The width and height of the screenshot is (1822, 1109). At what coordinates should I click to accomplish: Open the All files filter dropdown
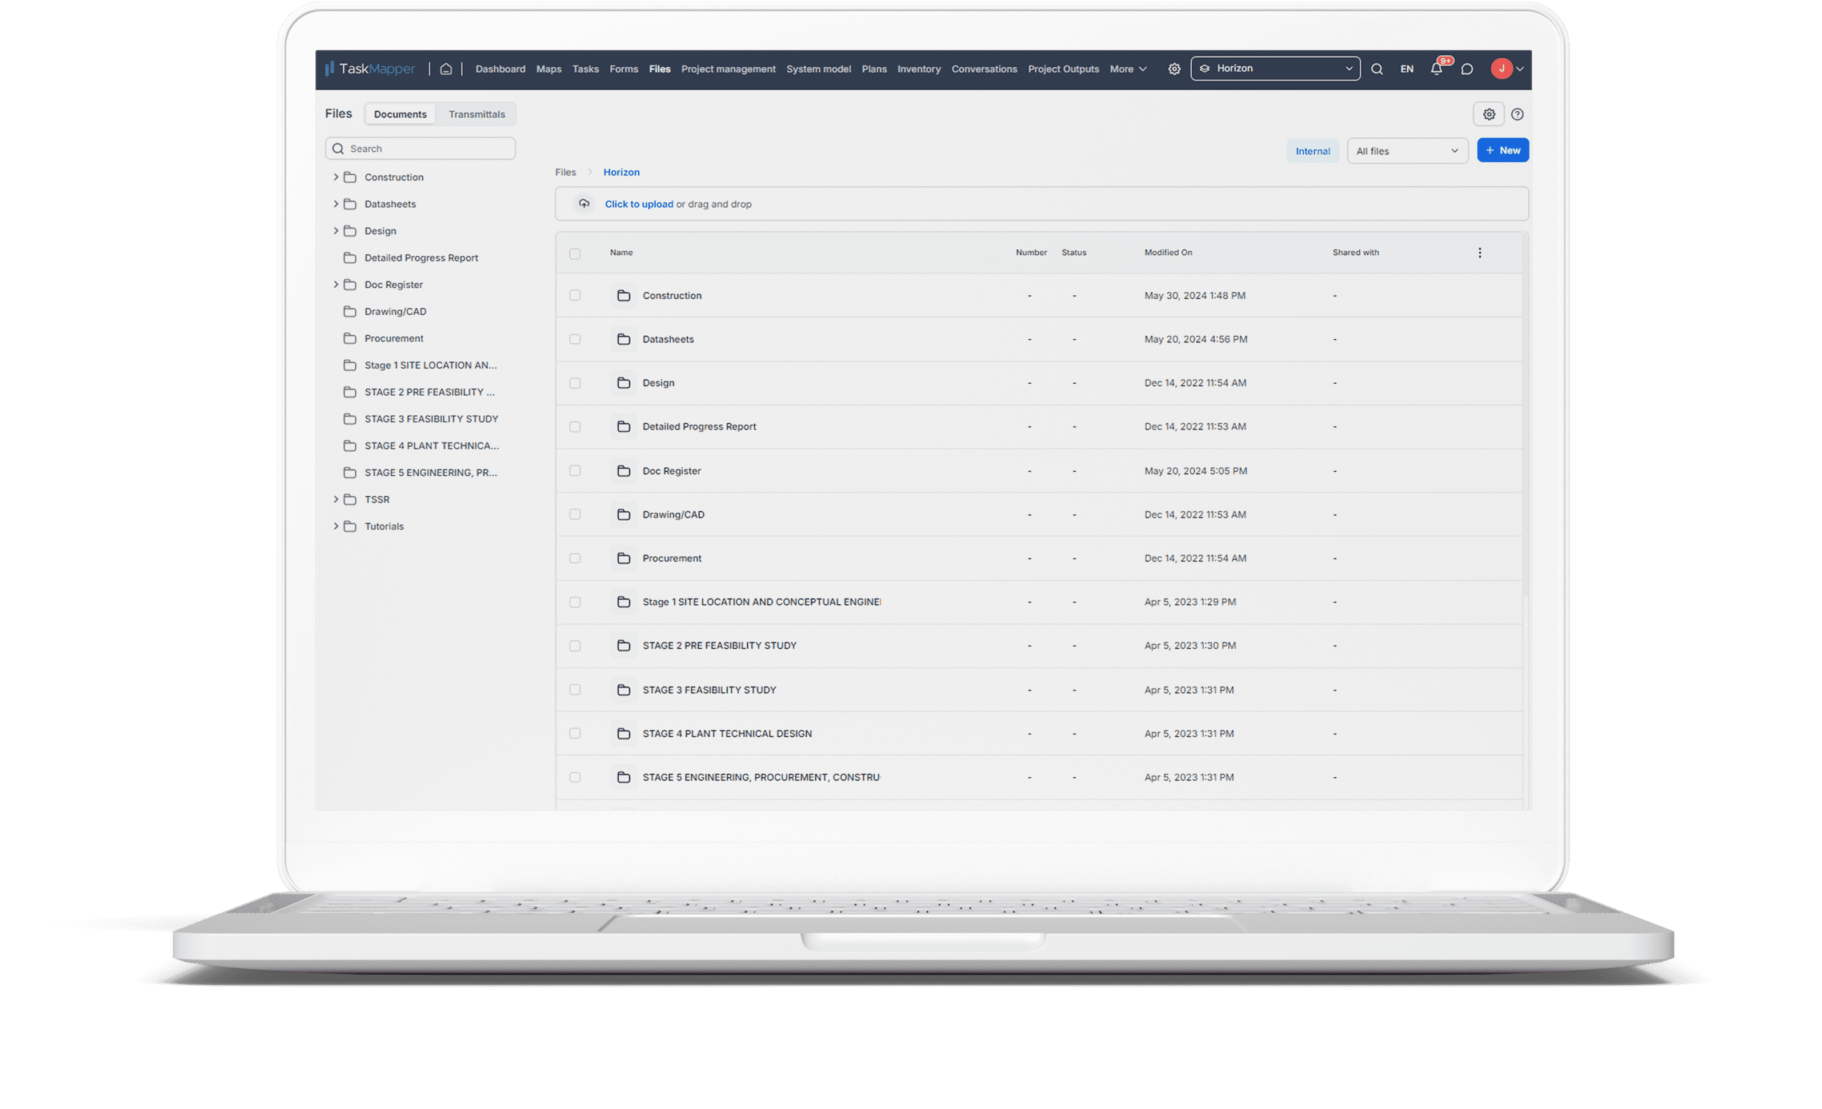click(1407, 151)
